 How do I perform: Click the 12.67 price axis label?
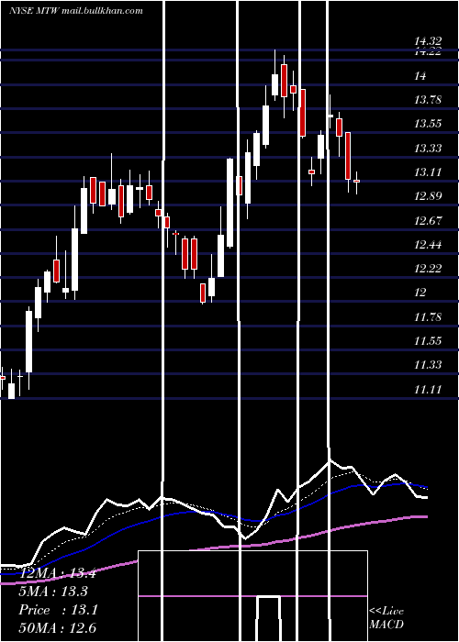tap(428, 221)
